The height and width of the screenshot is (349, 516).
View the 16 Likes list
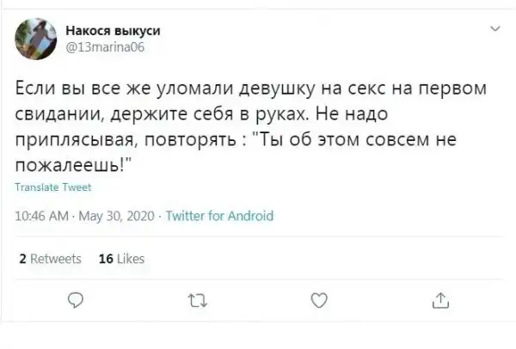(x=122, y=258)
